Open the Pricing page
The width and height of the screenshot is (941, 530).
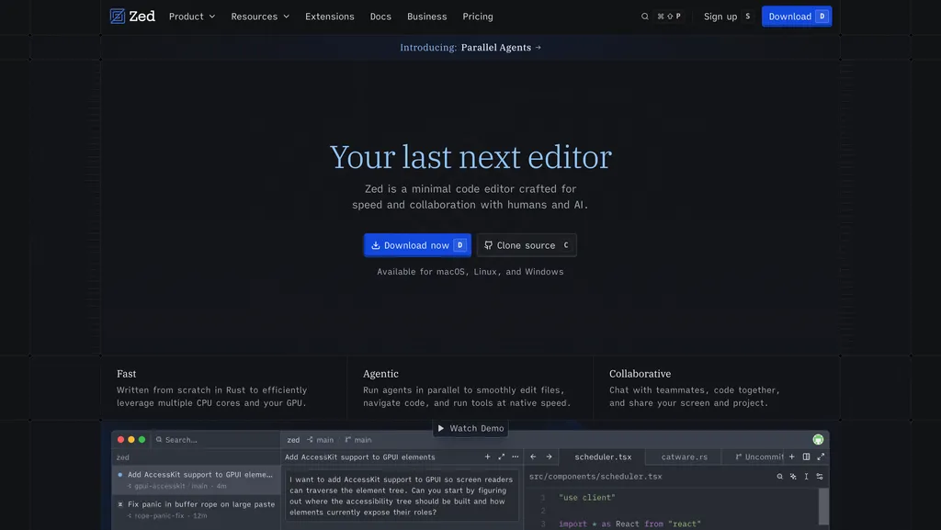point(478,17)
